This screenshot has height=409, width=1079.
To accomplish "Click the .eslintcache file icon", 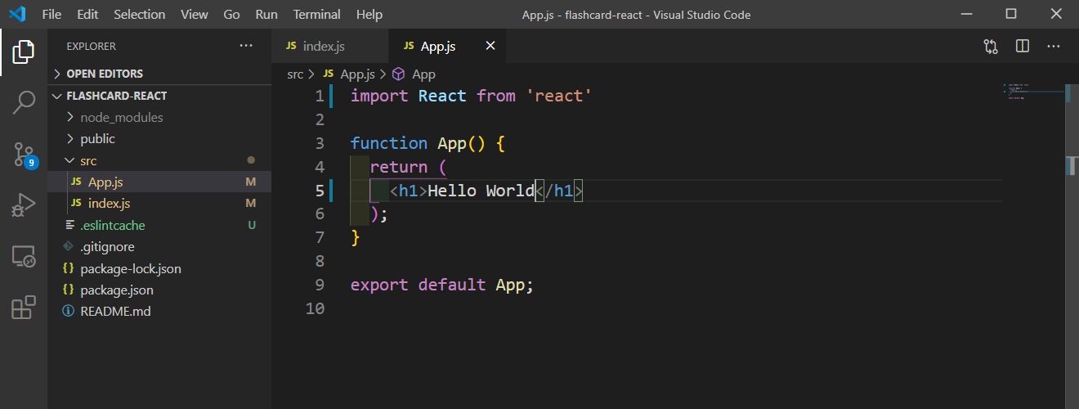I will [69, 225].
